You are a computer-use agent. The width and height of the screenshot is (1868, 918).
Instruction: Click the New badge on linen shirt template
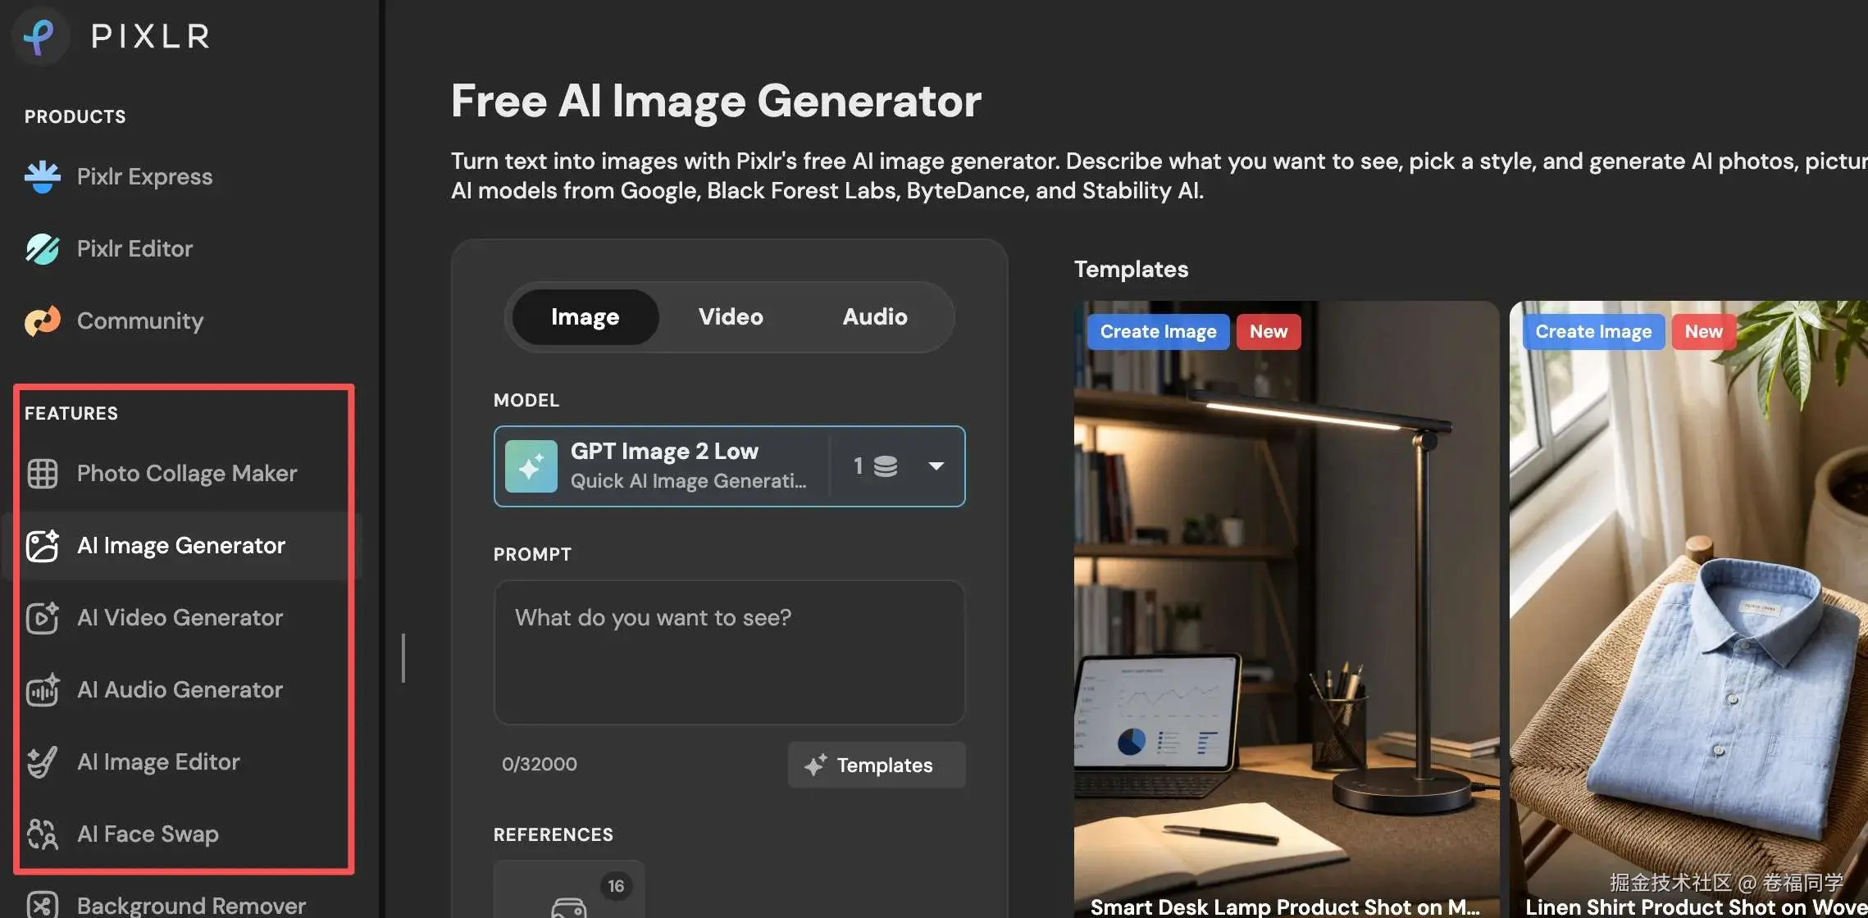tap(1704, 332)
